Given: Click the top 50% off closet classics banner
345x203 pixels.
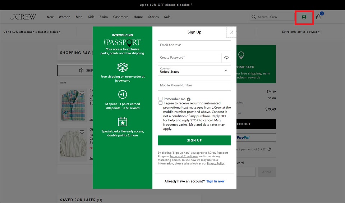Looking at the screenshot, I should [166, 5].
